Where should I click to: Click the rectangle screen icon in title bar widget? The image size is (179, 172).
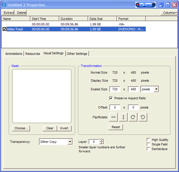click(x=148, y=5)
